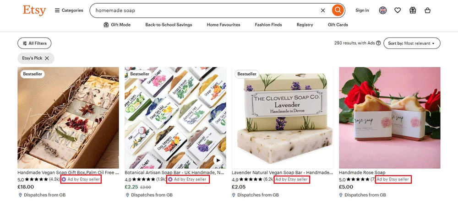Viewport: 458px width, 203px height.
Task: Open the Lavender soap product image
Action: click(x=283, y=118)
